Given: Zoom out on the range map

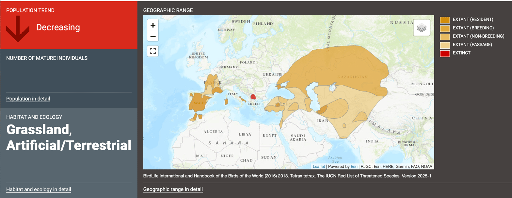Looking at the screenshot, I should [x=153, y=36].
